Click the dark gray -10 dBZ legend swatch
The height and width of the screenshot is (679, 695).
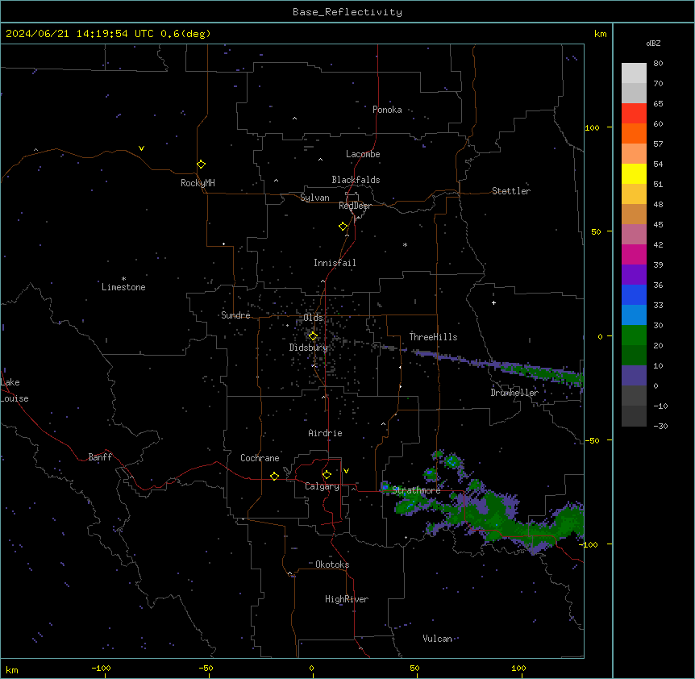click(x=634, y=416)
